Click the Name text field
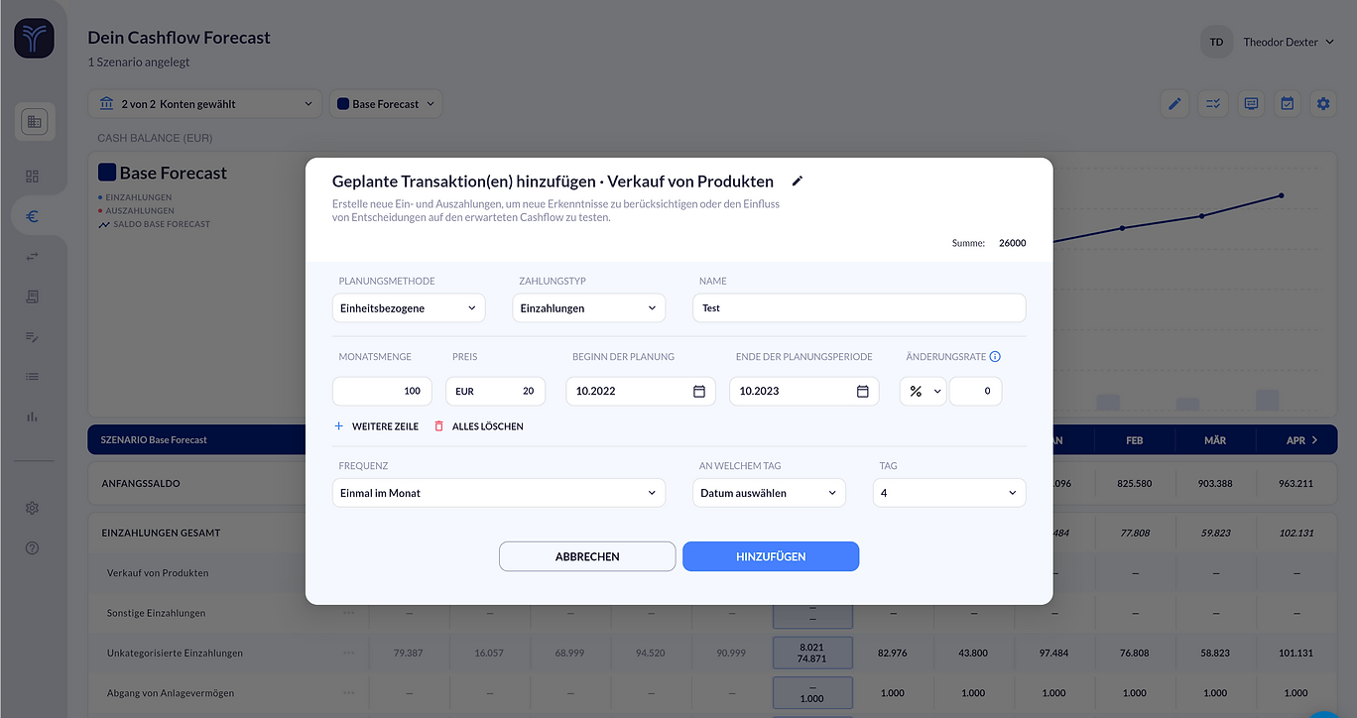This screenshot has height=718, width=1357. pyautogui.click(x=859, y=308)
